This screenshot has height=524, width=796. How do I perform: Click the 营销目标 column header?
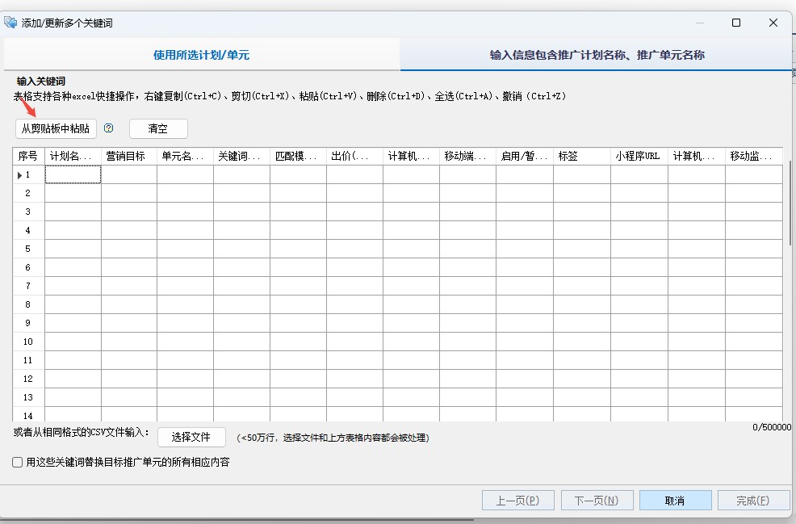128,156
